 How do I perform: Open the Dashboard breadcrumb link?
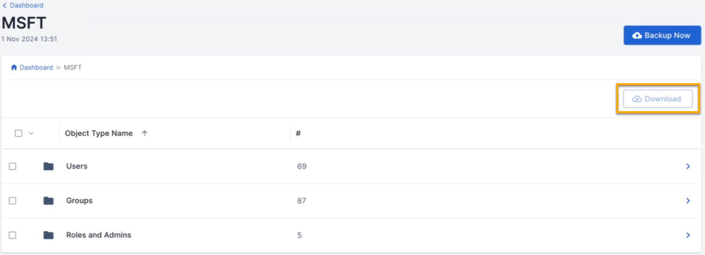point(36,67)
